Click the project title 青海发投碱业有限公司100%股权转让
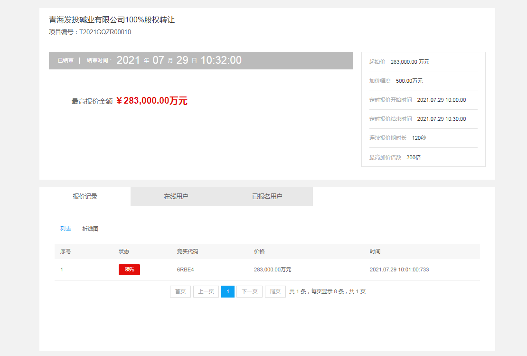The width and height of the screenshot is (527, 356). (x=112, y=20)
